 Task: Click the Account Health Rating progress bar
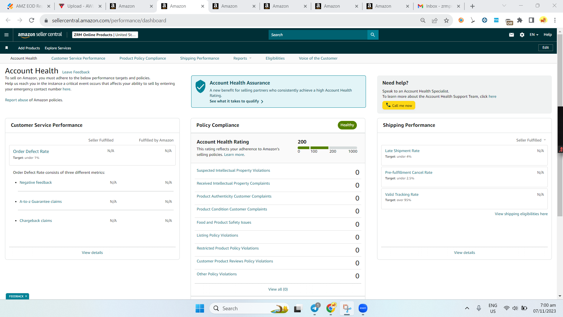(327, 148)
